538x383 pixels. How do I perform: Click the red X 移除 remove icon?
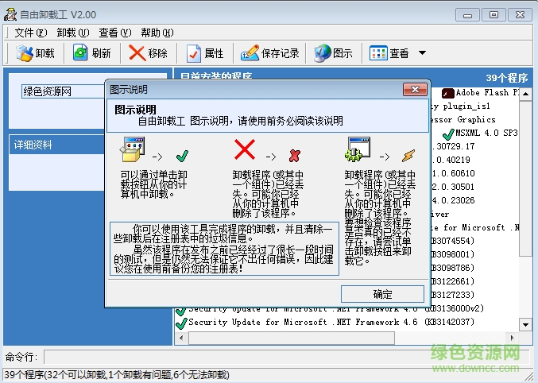click(137, 53)
